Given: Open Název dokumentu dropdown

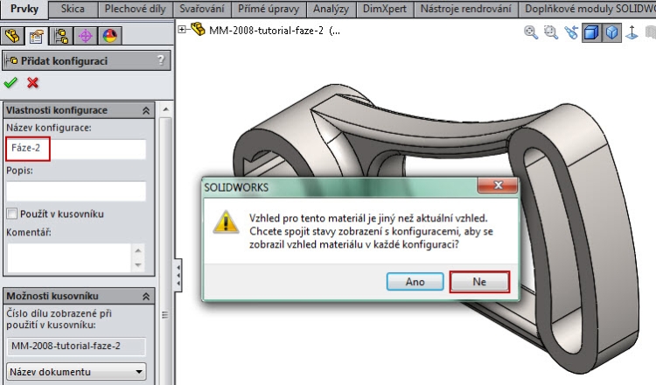Looking at the screenshot, I should (x=76, y=372).
